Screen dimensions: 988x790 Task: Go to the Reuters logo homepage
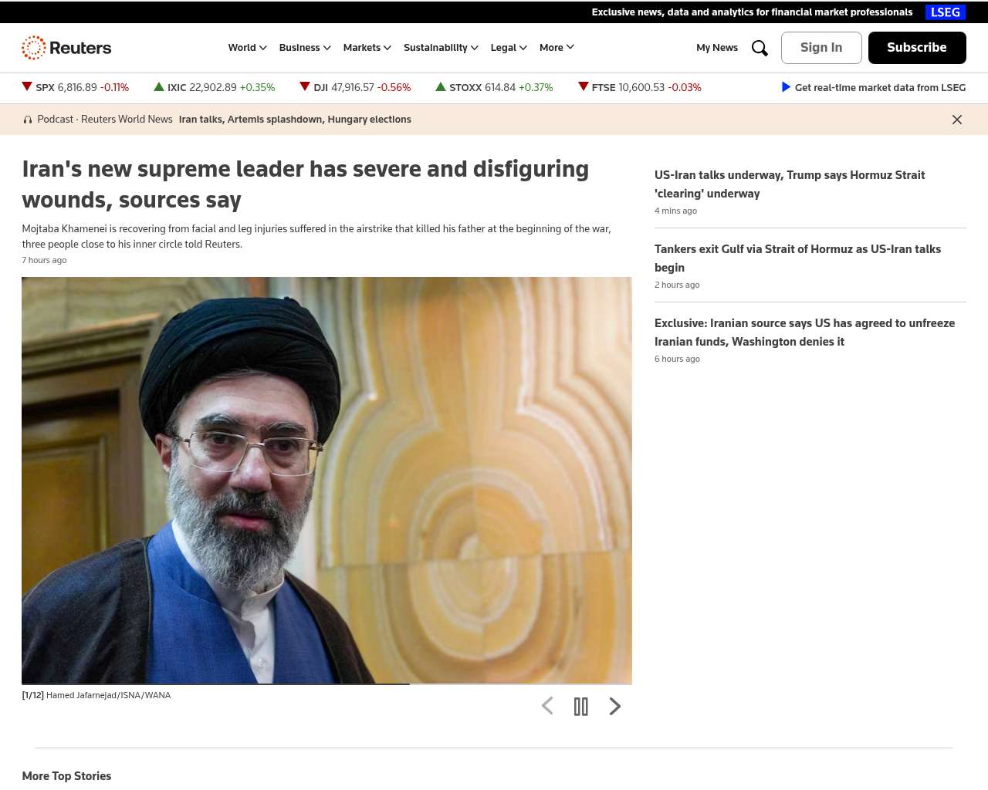pos(66,48)
